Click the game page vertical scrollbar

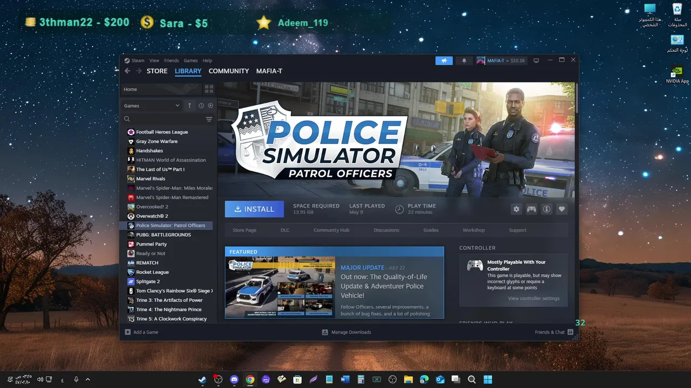click(576, 98)
